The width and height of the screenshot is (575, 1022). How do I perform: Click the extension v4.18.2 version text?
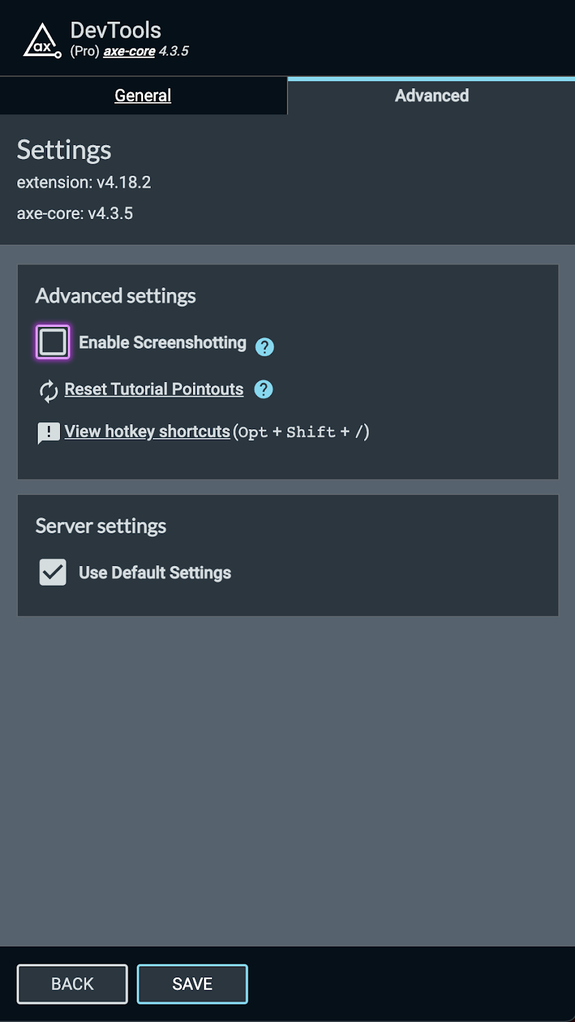pyautogui.click(x=84, y=183)
